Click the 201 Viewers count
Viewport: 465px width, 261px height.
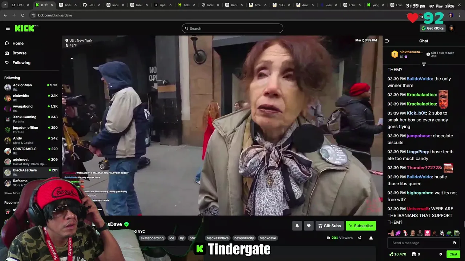pos(340,238)
